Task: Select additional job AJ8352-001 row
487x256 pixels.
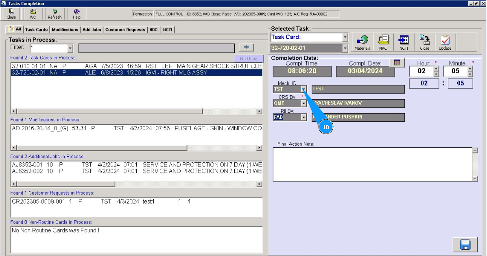Action: (137, 165)
